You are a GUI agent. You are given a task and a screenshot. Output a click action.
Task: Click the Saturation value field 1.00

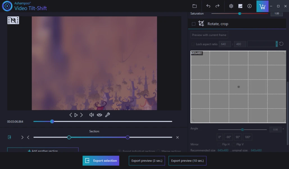click(277, 14)
